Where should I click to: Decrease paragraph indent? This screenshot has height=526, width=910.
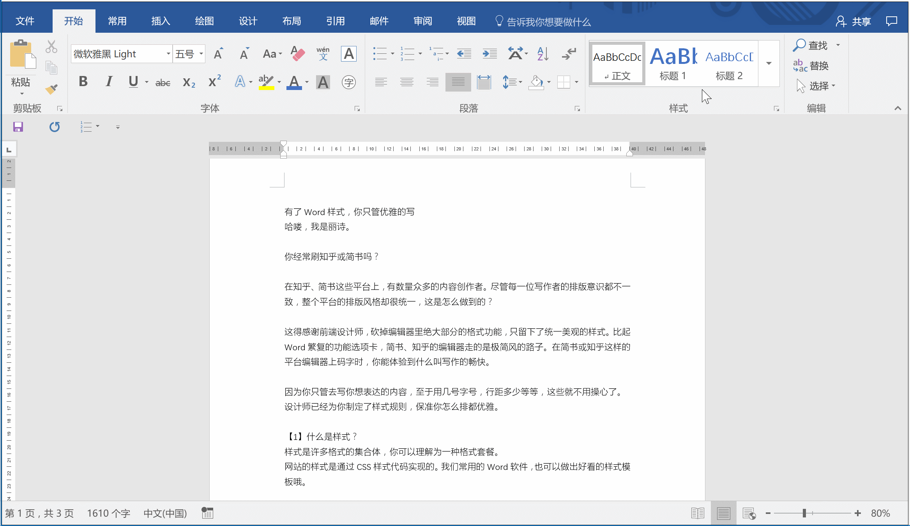(x=464, y=54)
